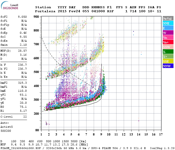
Task: Click the W purple legend swatch
Action: [x=168, y=33]
